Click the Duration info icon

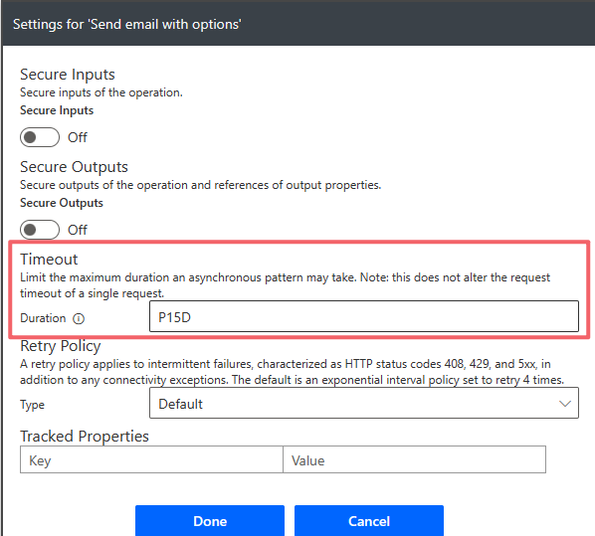[x=79, y=318]
